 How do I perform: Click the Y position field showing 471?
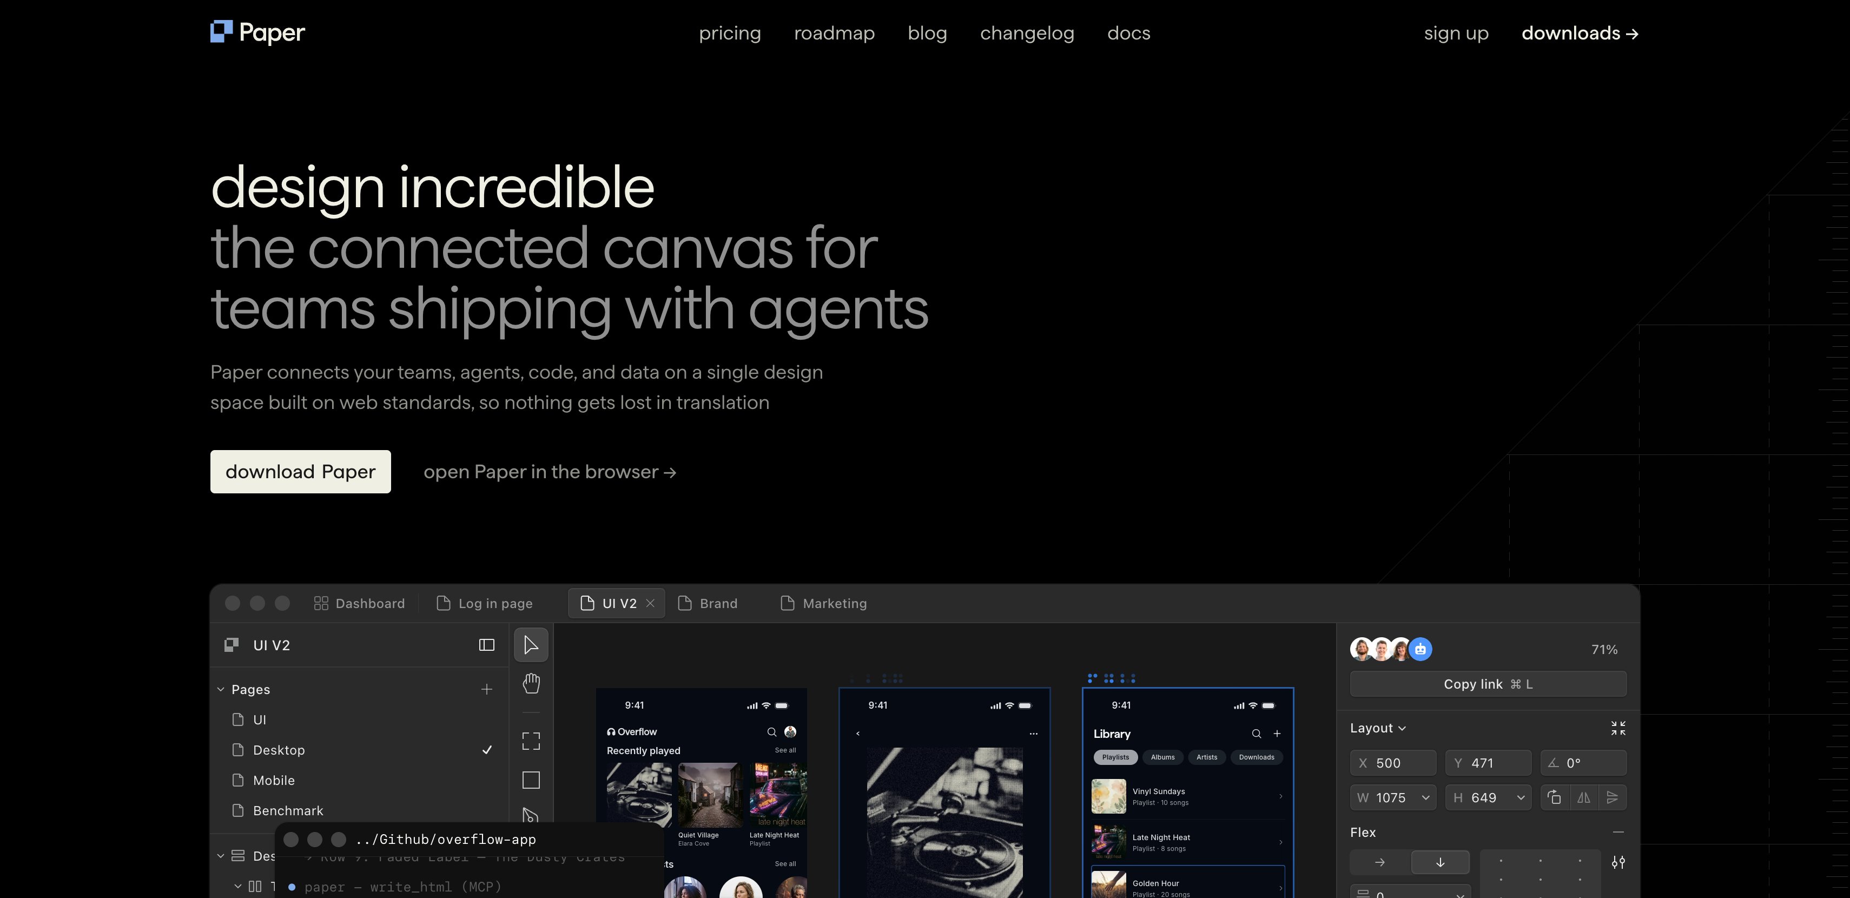[x=1488, y=763]
